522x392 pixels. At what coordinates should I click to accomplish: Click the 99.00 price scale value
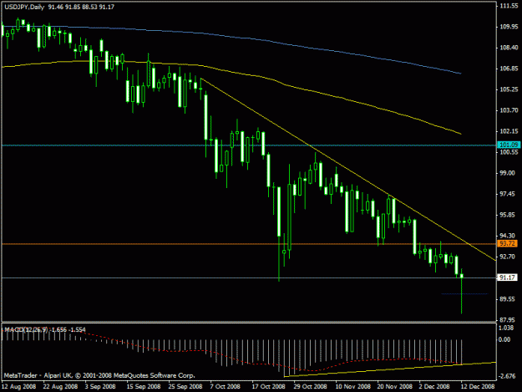click(x=509, y=173)
